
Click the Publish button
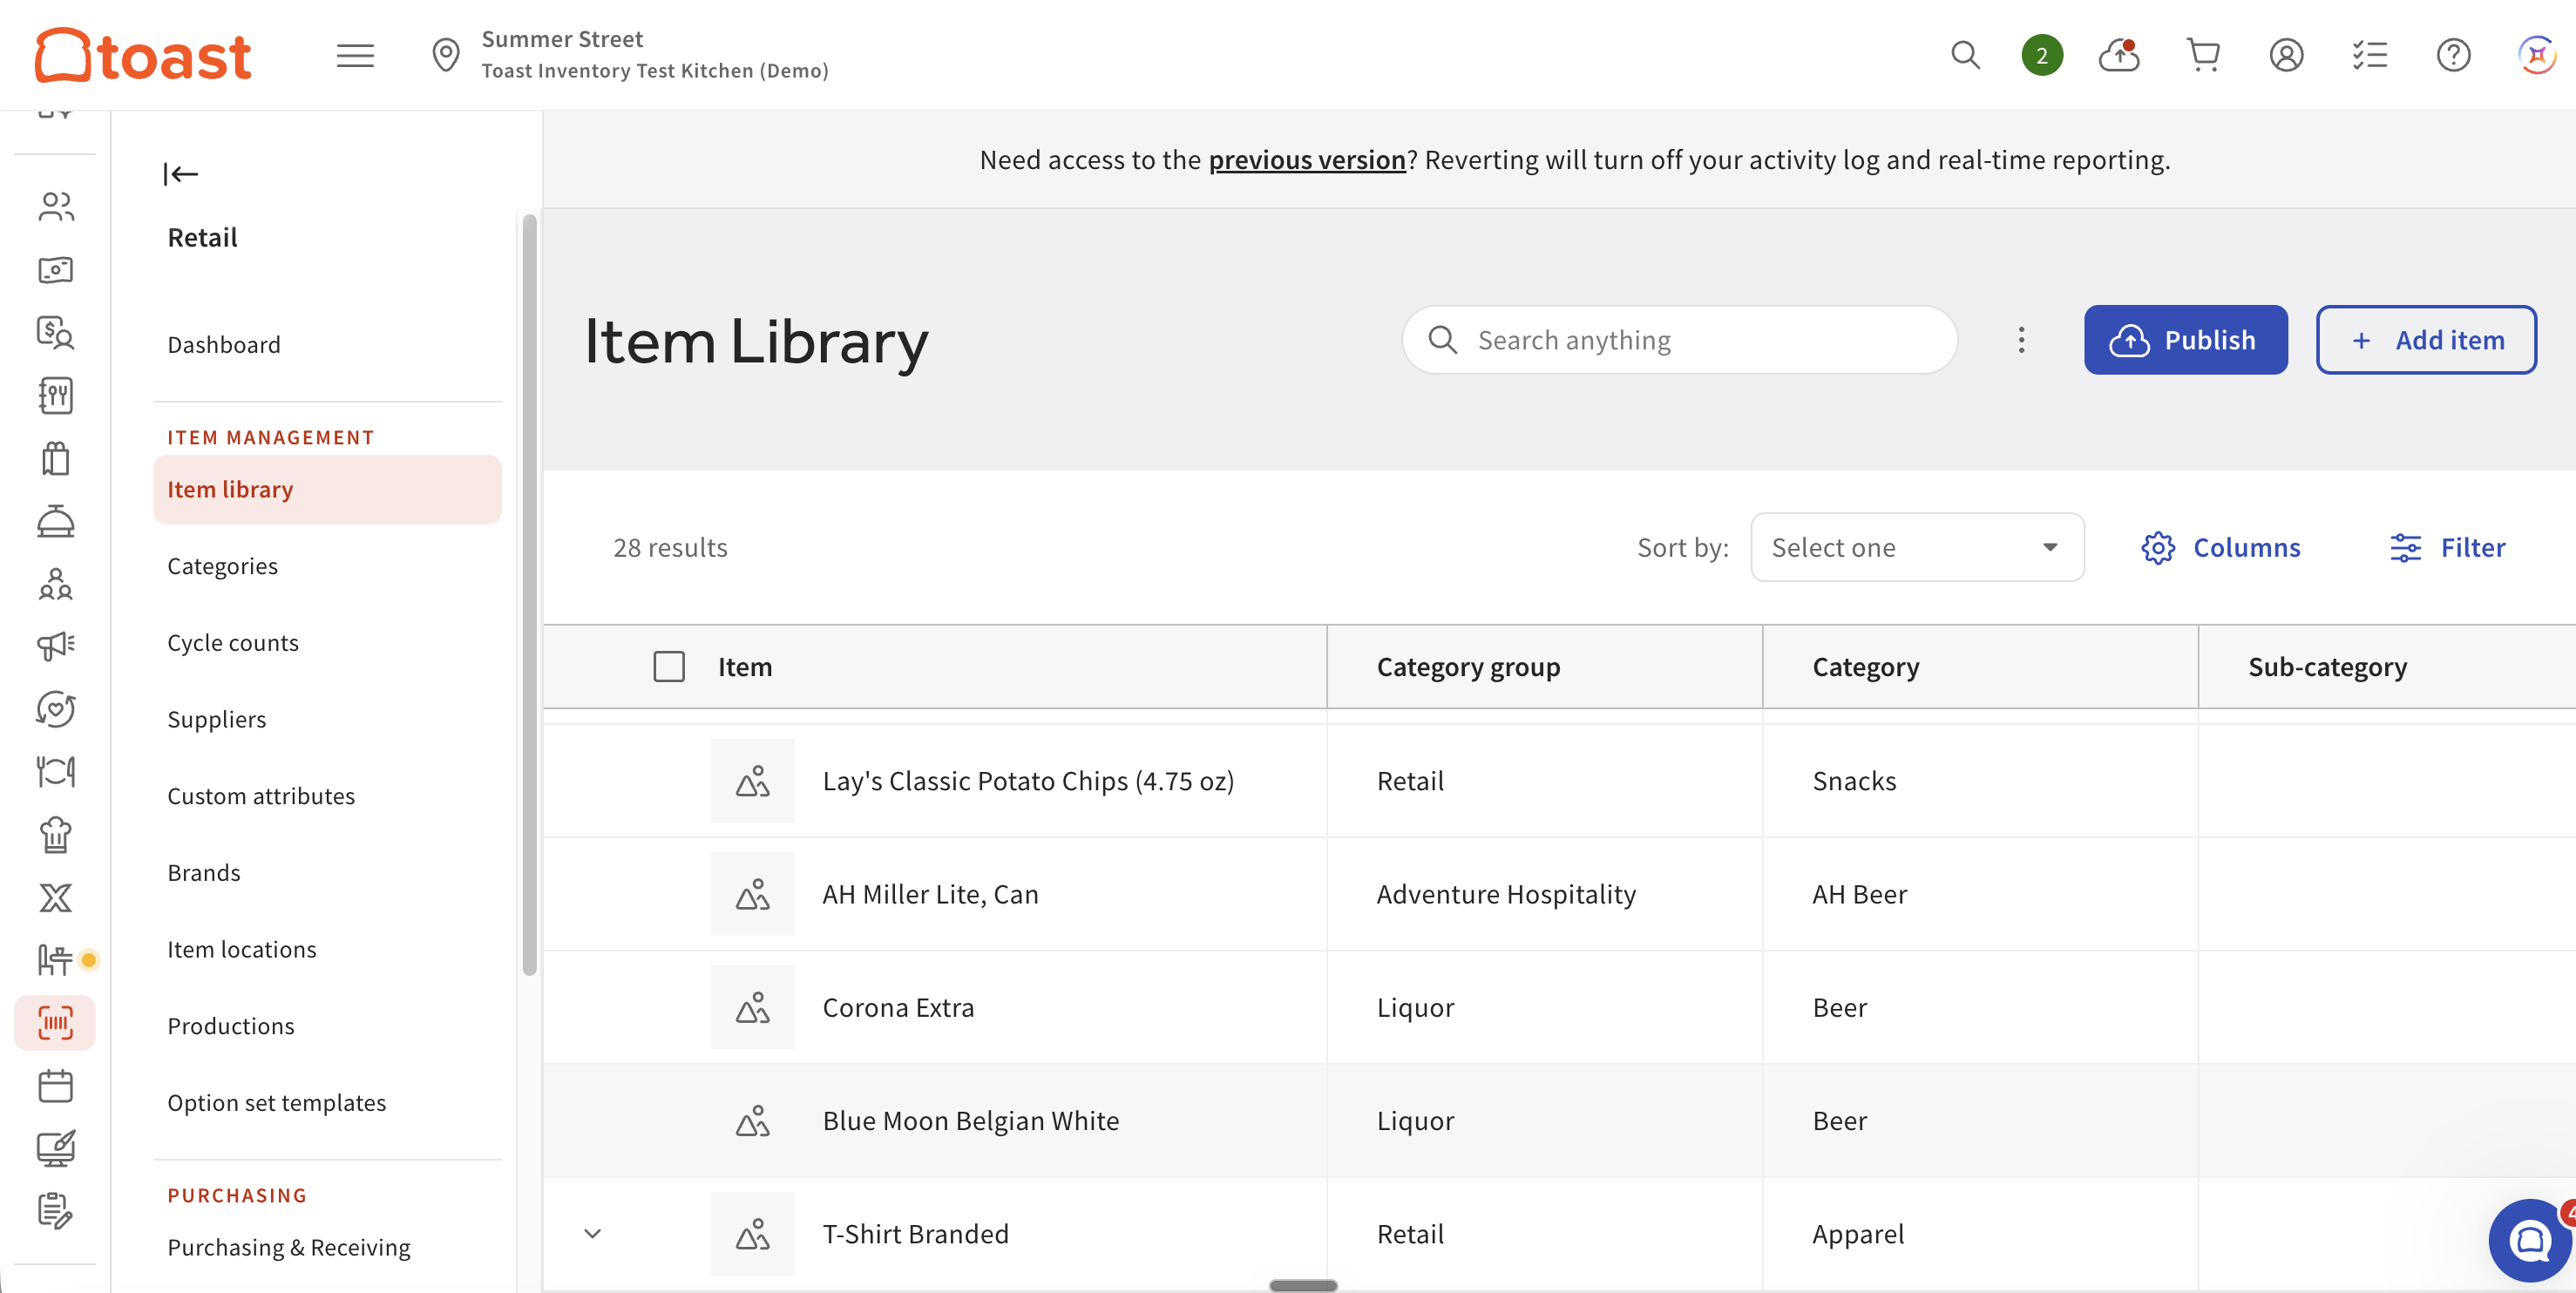pyautogui.click(x=2186, y=340)
